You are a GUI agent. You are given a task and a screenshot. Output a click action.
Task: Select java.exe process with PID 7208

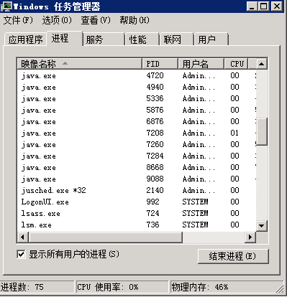point(137,133)
